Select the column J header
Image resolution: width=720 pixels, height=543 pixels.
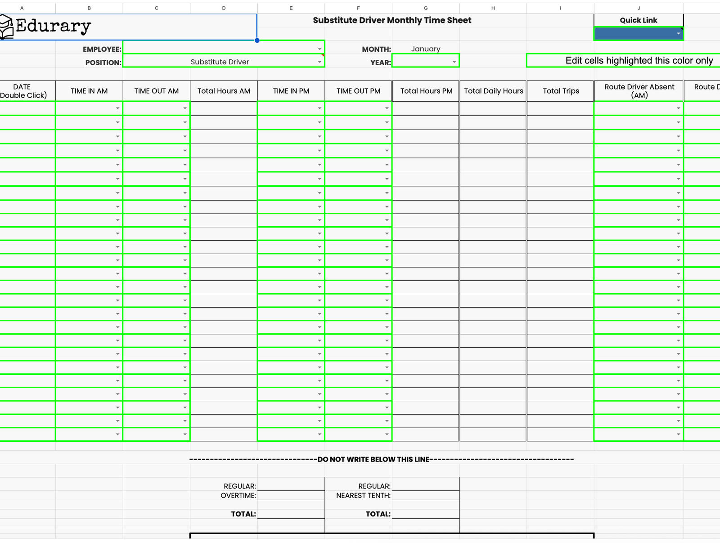pyautogui.click(x=639, y=8)
